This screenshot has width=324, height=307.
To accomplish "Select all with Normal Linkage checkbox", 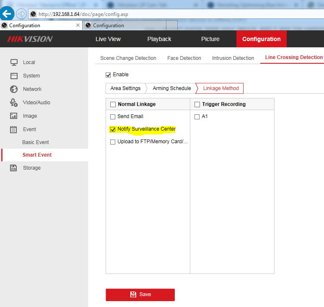I will (x=112, y=105).
